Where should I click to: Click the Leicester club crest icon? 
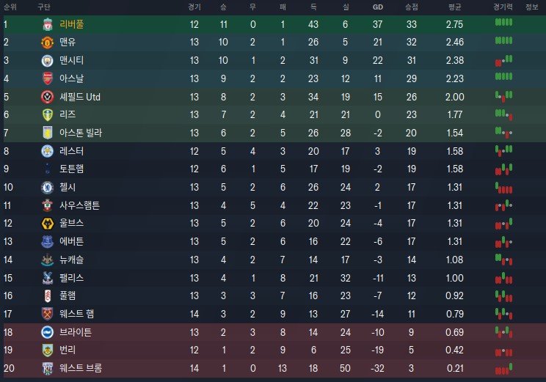click(x=48, y=151)
